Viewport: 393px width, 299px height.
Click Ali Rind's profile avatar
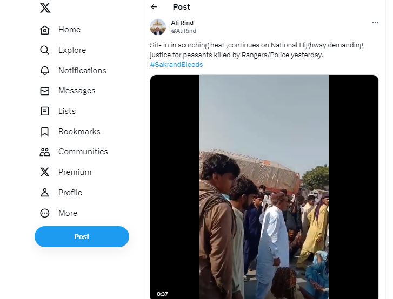click(158, 27)
